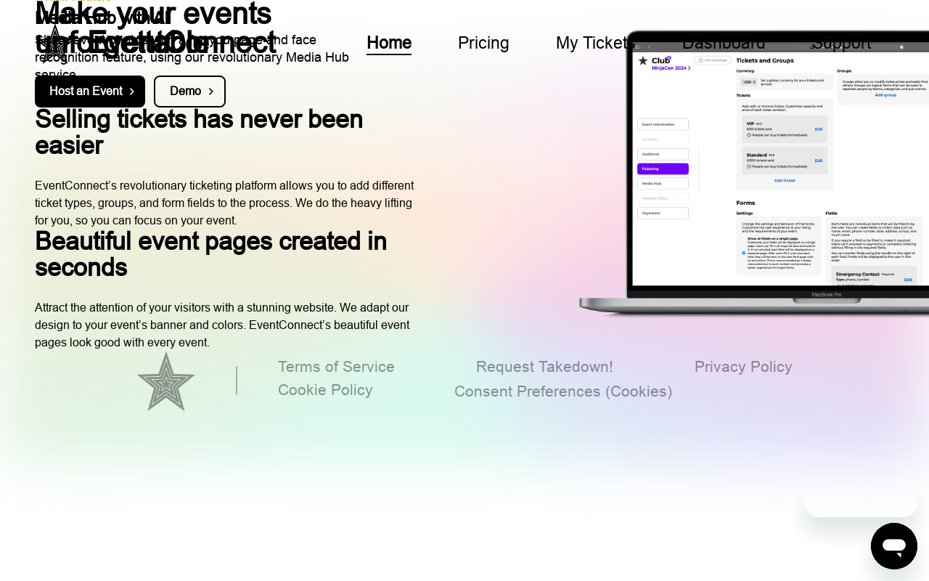Screen dimensions: 929x581
Task: Click the Demo button
Action: pos(189,92)
